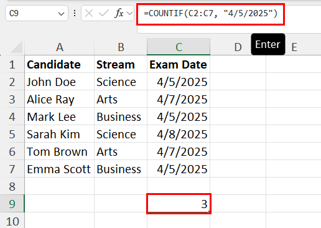Select John Doe's exam date 4/5/2025

[x=179, y=82]
